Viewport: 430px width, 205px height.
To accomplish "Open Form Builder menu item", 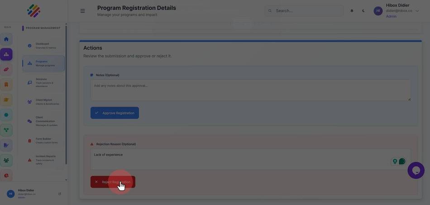I will (x=43, y=141).
